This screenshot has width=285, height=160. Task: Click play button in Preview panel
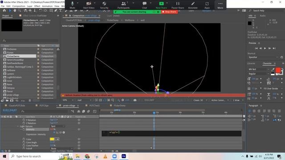(265, 48)
